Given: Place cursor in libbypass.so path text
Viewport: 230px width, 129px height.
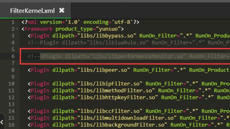Looking at the screenshot, I should 107,36.
